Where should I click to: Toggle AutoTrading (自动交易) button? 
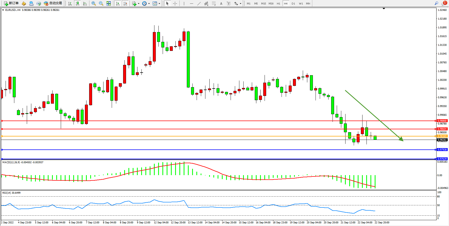(x=53, y=3)
